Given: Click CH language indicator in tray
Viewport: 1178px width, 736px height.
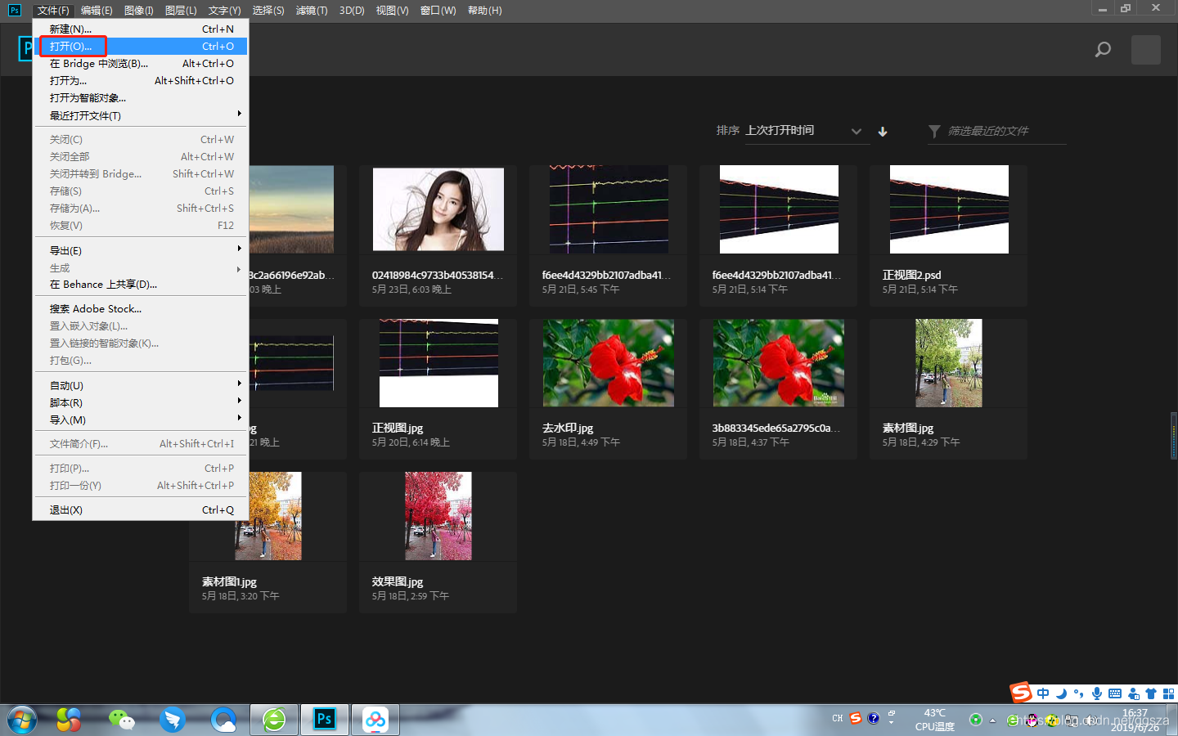Looking at the screenshot, I should point(838,718).
